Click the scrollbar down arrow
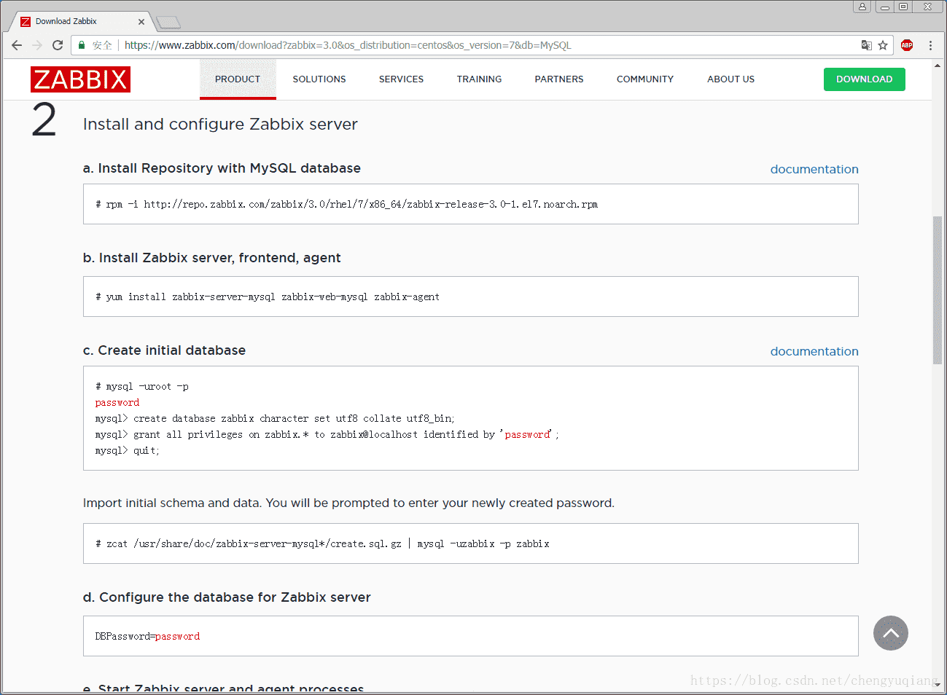 tap(938, 686)
